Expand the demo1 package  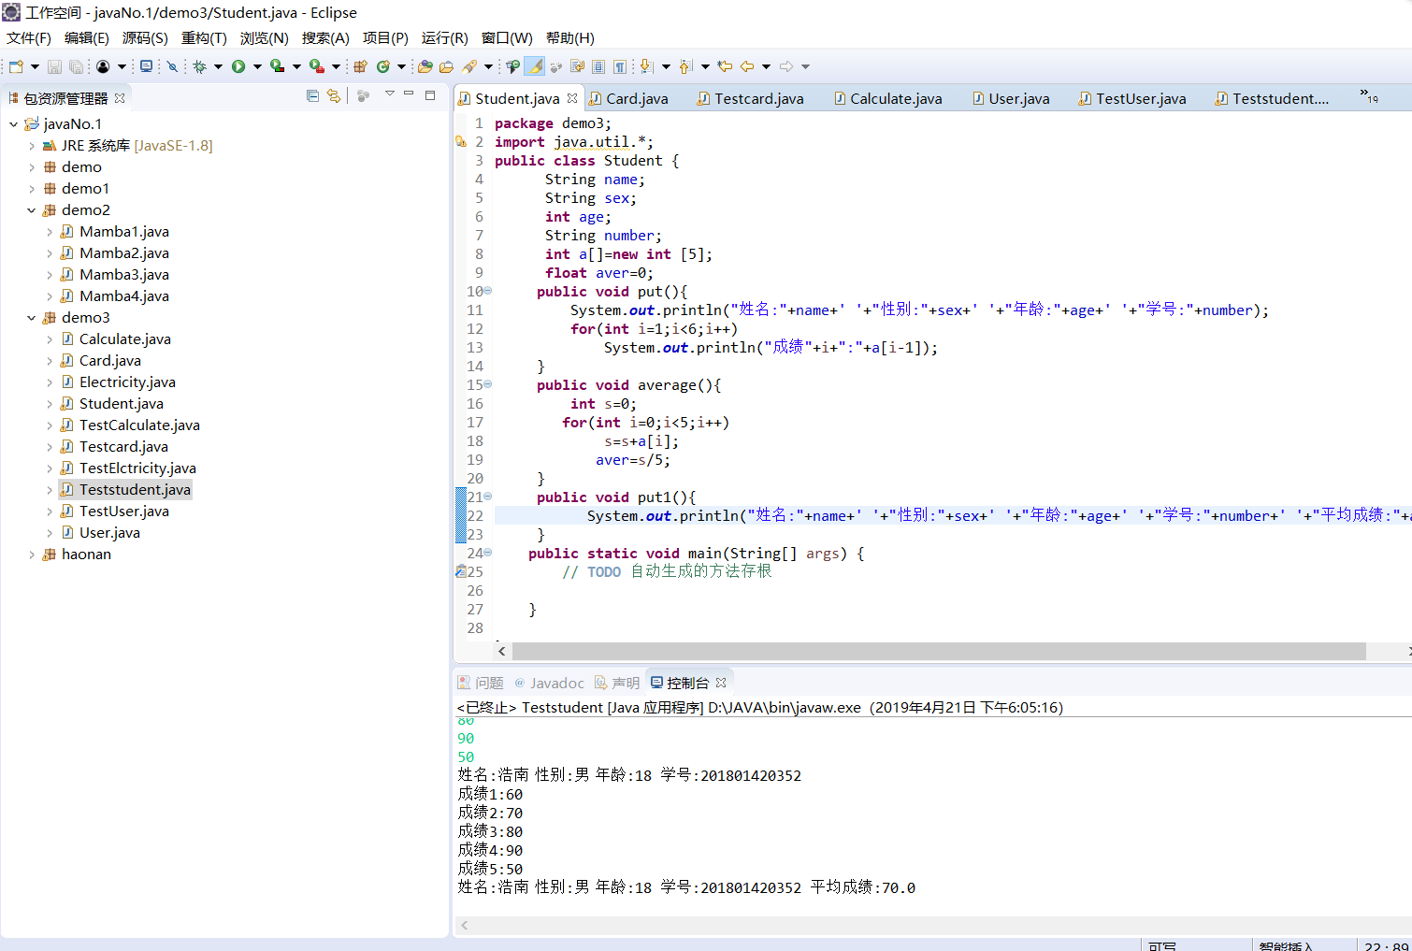point(32,188)
